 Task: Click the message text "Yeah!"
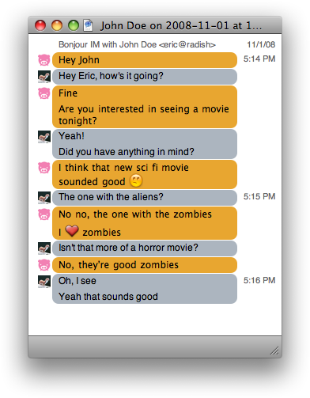(71, 136)
